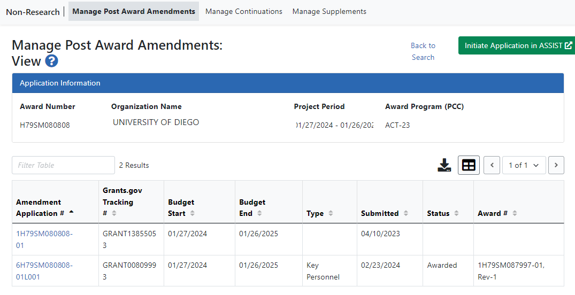Select the 2 Results count text
This screenshot has width=575, height=295.
pos(134,165)
